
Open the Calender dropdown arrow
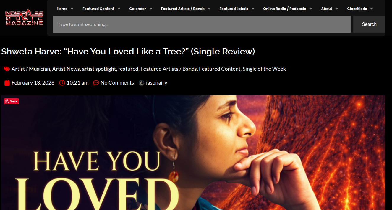pos(151,9)
